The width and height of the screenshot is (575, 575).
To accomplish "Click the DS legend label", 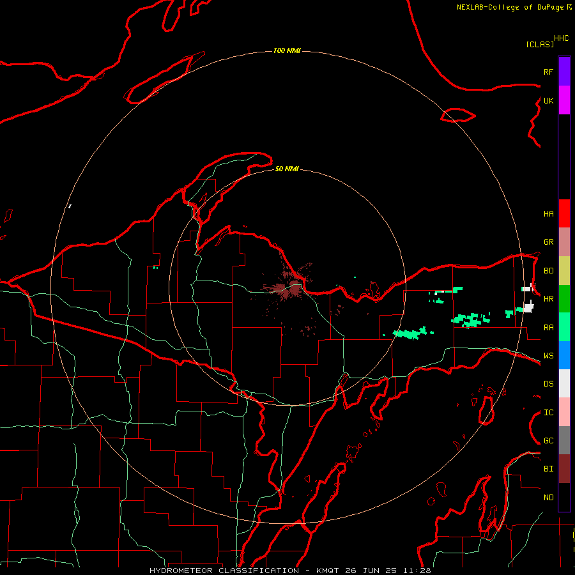I will click(548, 384).
